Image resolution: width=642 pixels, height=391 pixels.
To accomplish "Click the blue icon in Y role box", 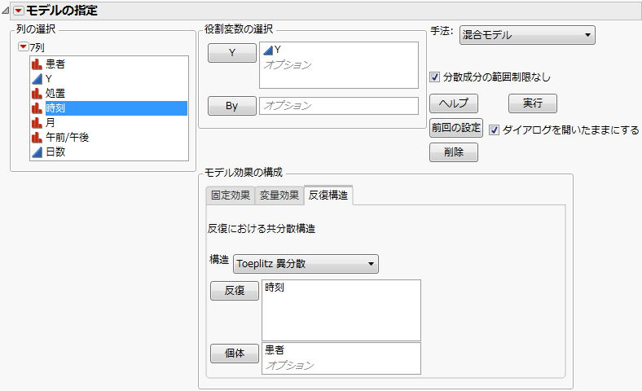I will tap(267, 51).
